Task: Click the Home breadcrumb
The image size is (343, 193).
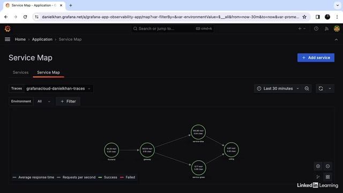Action: pyautogui.click(x=20, y=39)
